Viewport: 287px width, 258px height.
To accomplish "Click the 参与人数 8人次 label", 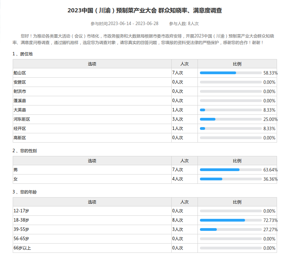I will pyautogui.click(x=184, y=24).
